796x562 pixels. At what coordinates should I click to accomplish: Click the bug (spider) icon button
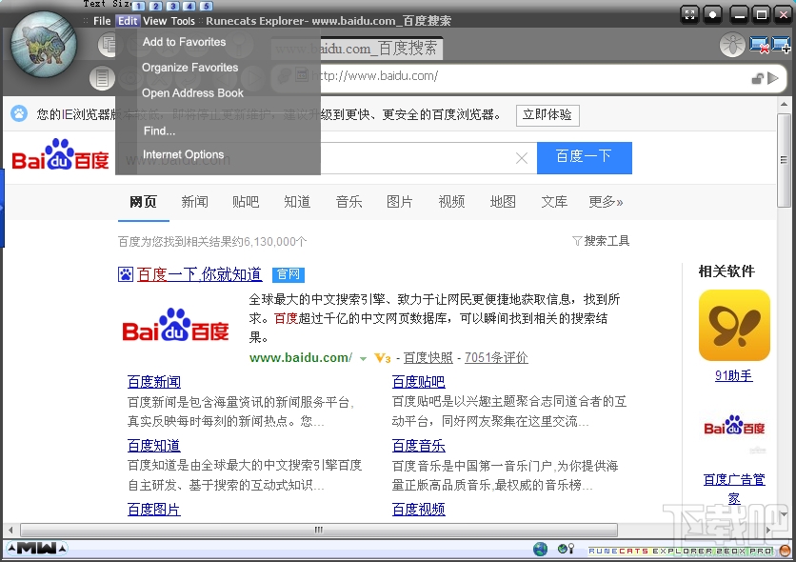click(x=732, y=45)
